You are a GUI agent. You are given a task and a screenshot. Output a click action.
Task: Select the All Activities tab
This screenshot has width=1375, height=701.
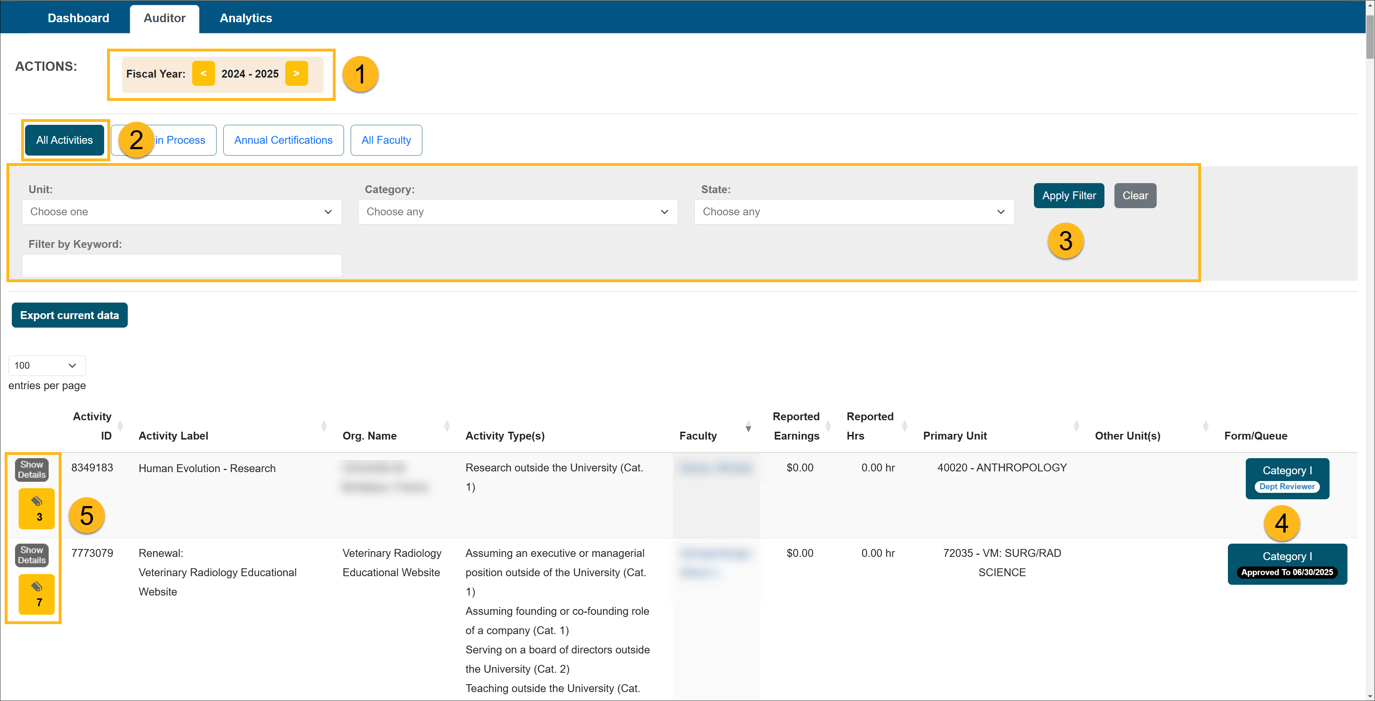[x=66, y=139]
